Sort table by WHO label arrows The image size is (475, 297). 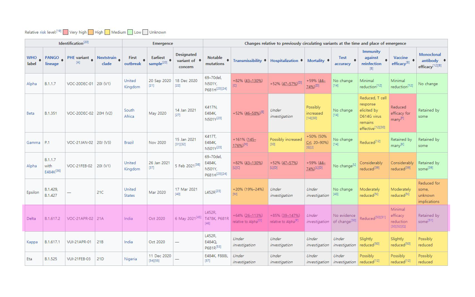(x=40, y=61)
